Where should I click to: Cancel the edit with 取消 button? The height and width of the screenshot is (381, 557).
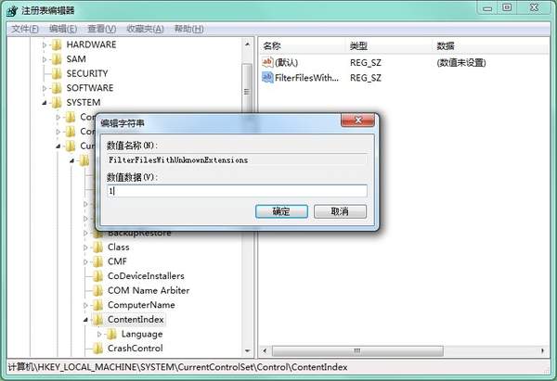tap(340, 211)
